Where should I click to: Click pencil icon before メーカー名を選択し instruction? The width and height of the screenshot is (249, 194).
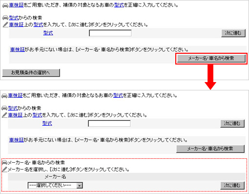coord(4,170)
